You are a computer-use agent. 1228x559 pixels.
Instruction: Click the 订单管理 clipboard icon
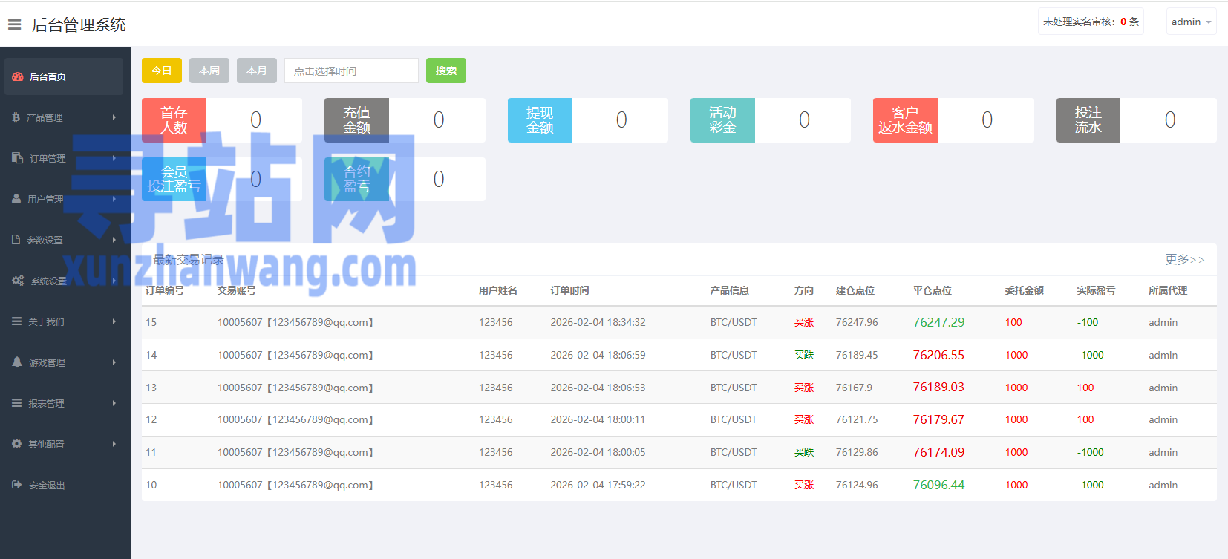tap(18, 158)
